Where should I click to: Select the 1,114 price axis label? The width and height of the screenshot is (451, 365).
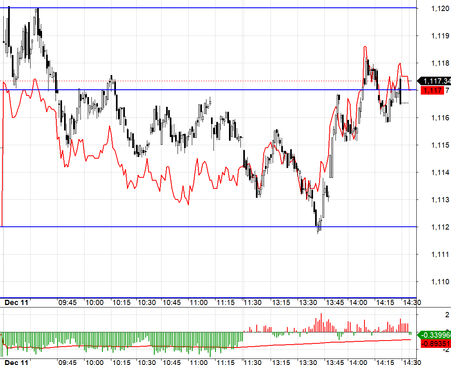[x=440, y=172]
